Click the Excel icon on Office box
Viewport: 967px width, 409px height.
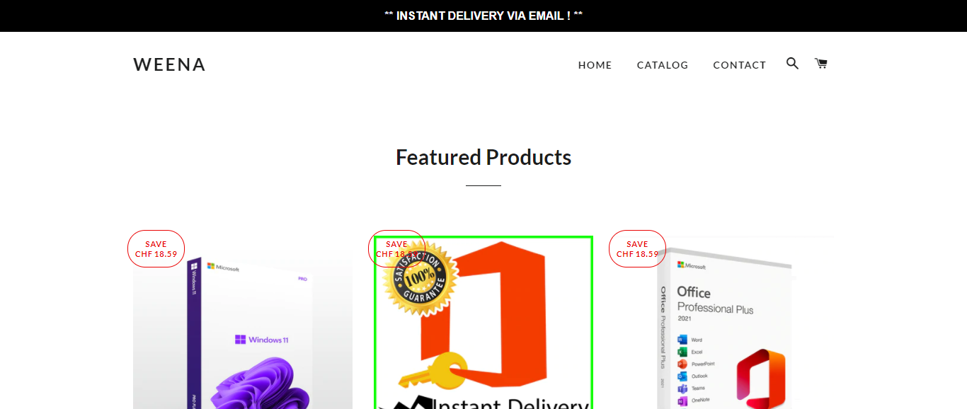(682, 352)
